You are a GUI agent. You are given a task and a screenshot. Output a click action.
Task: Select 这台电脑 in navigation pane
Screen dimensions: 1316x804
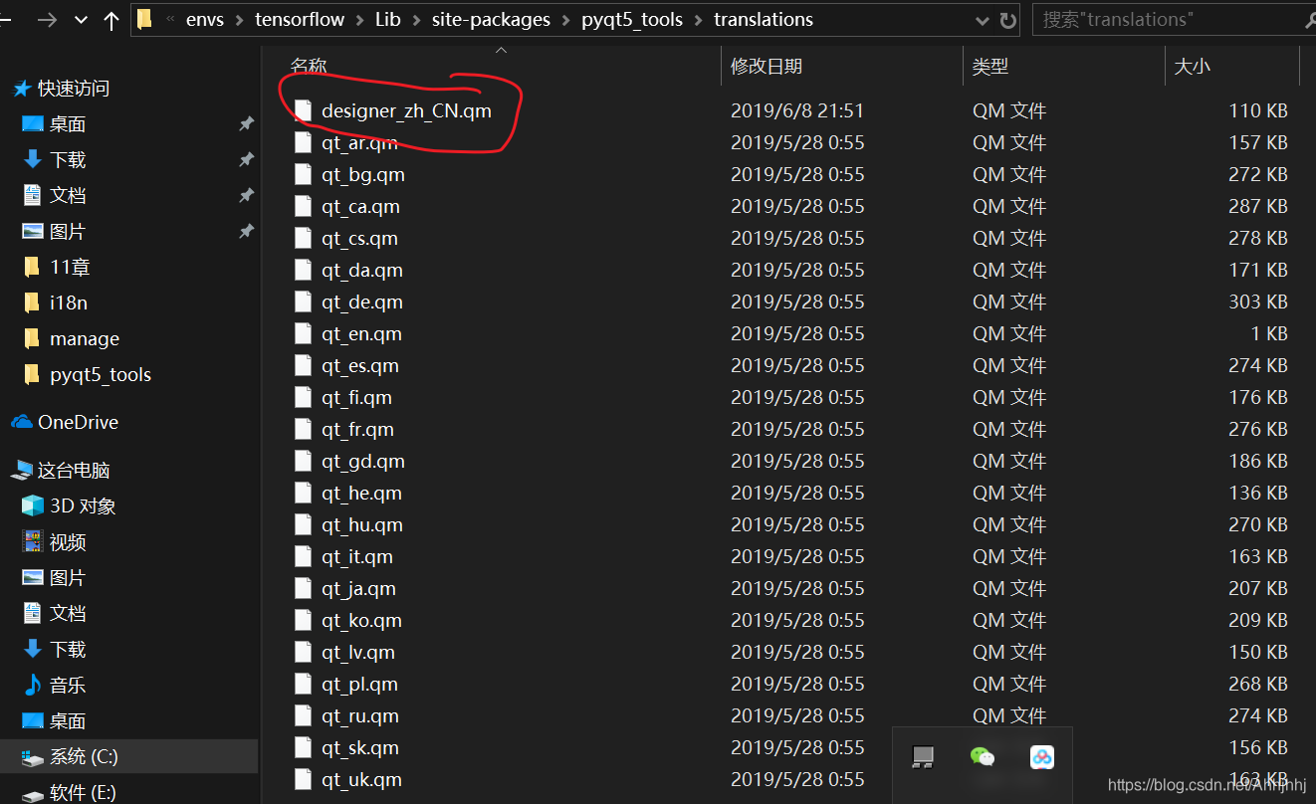coord(73,470)
